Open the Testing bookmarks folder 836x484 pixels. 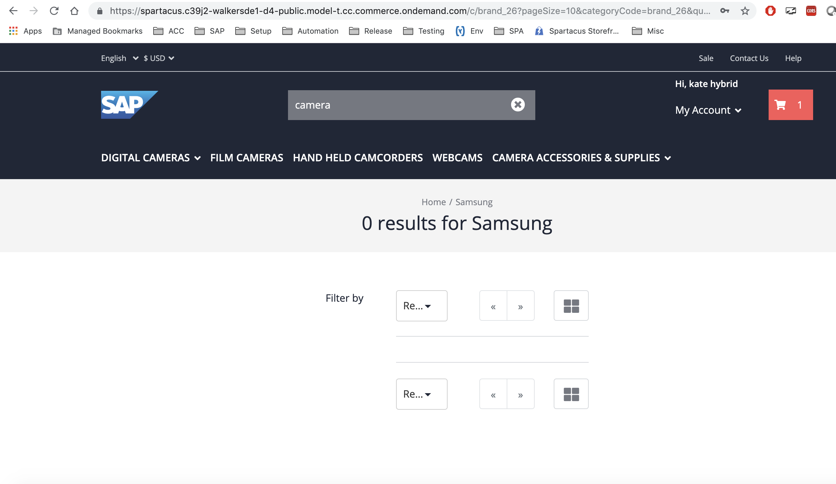(424, 31)
